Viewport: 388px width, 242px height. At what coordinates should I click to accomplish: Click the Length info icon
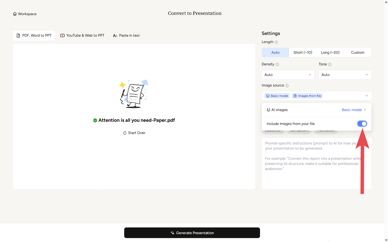(x=276, y=42)
